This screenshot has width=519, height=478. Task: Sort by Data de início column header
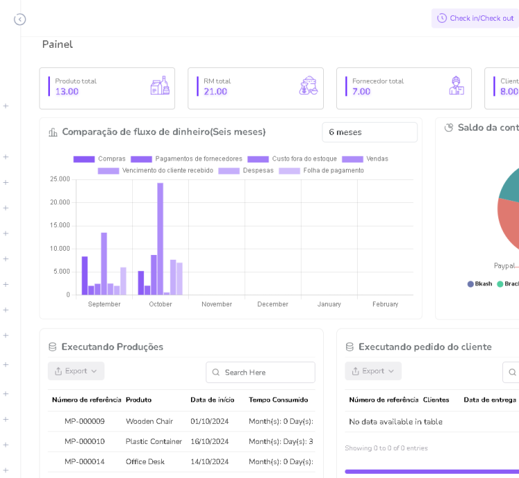click(x=212, y=400)
